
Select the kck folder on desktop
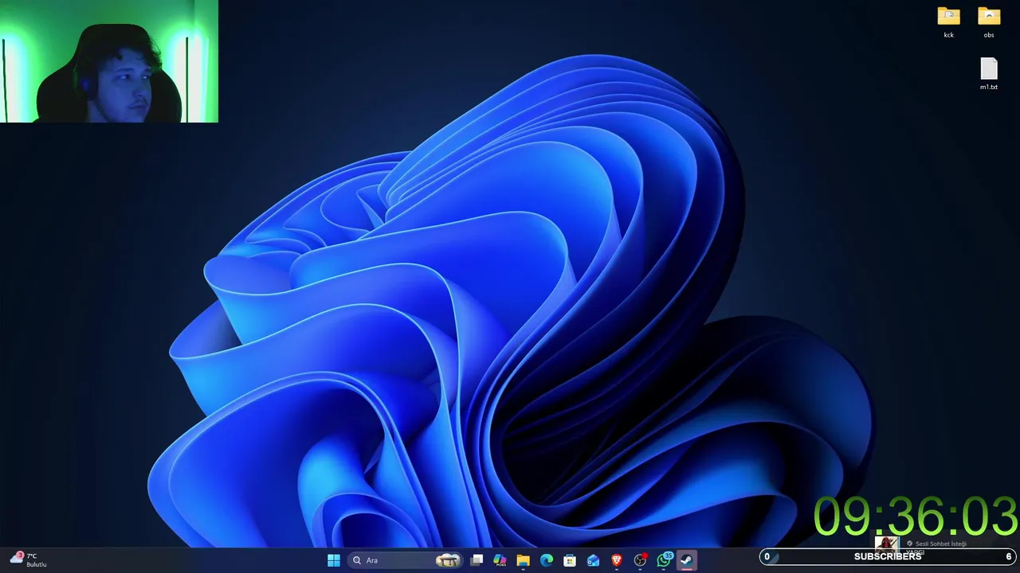point(948,22)
